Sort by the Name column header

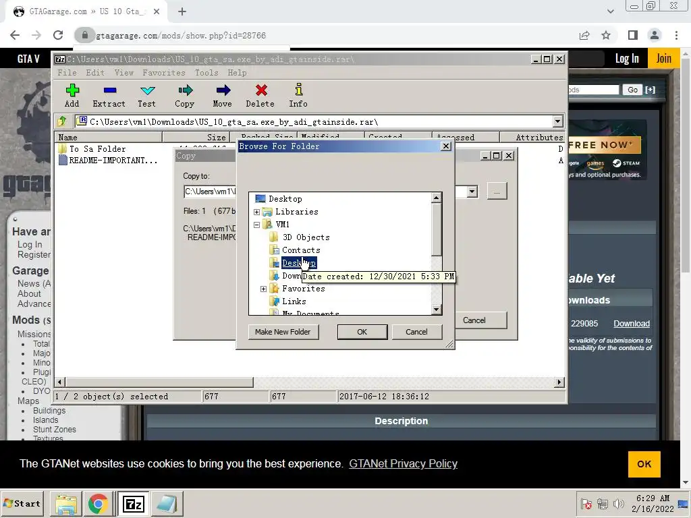coord(109,137)
